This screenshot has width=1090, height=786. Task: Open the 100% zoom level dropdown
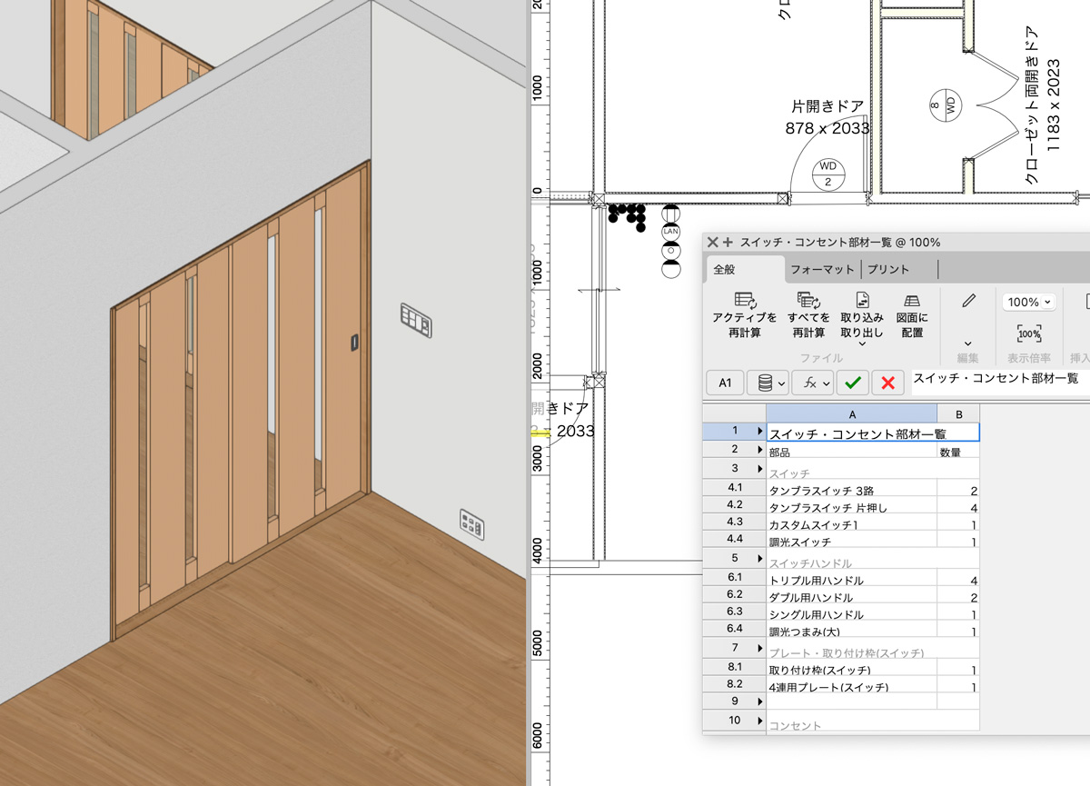[1029, 302]
